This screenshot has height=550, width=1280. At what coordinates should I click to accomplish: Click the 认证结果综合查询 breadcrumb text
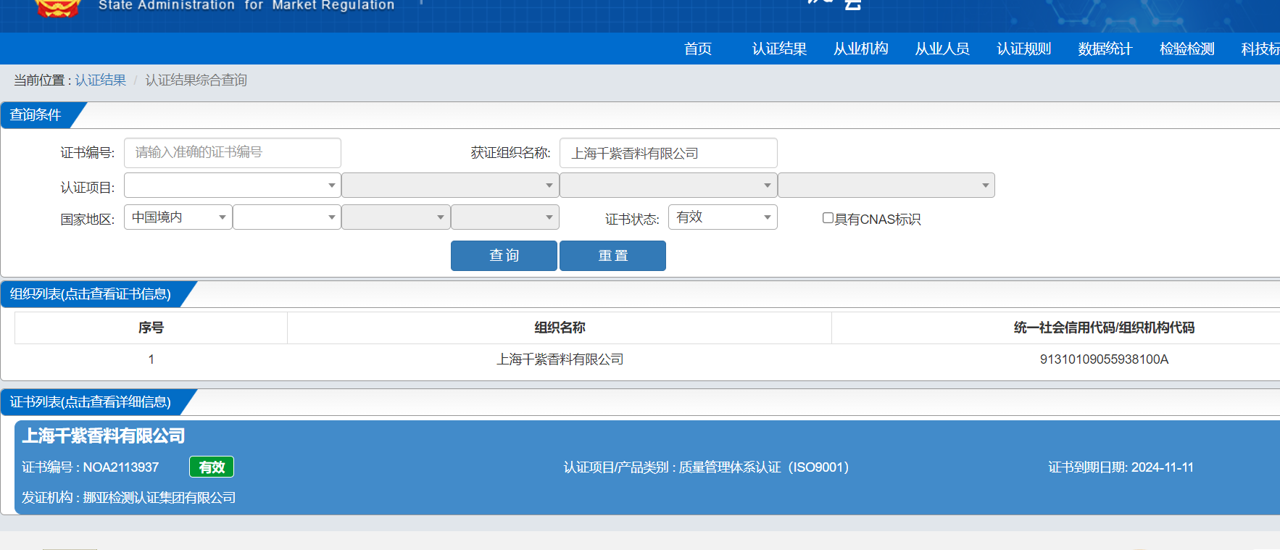196,80
